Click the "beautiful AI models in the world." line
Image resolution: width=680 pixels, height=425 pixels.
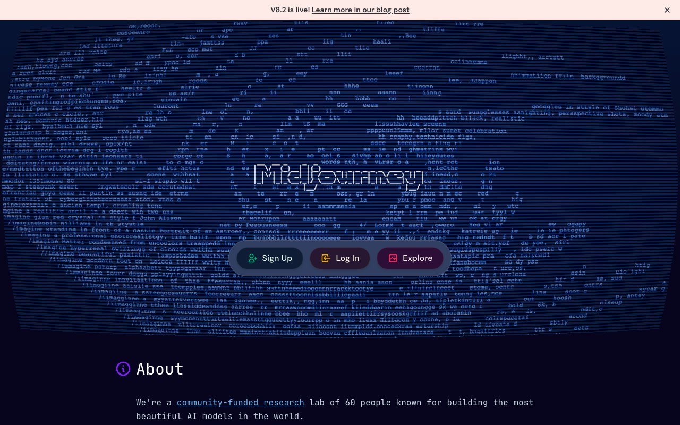coord(220,416)
